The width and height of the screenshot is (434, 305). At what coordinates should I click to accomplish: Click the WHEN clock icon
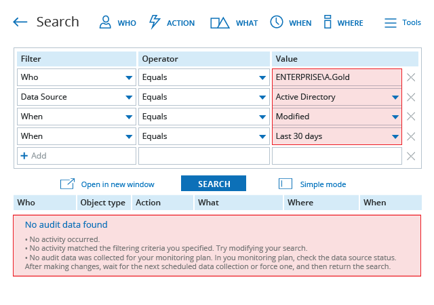coord(277,22)
